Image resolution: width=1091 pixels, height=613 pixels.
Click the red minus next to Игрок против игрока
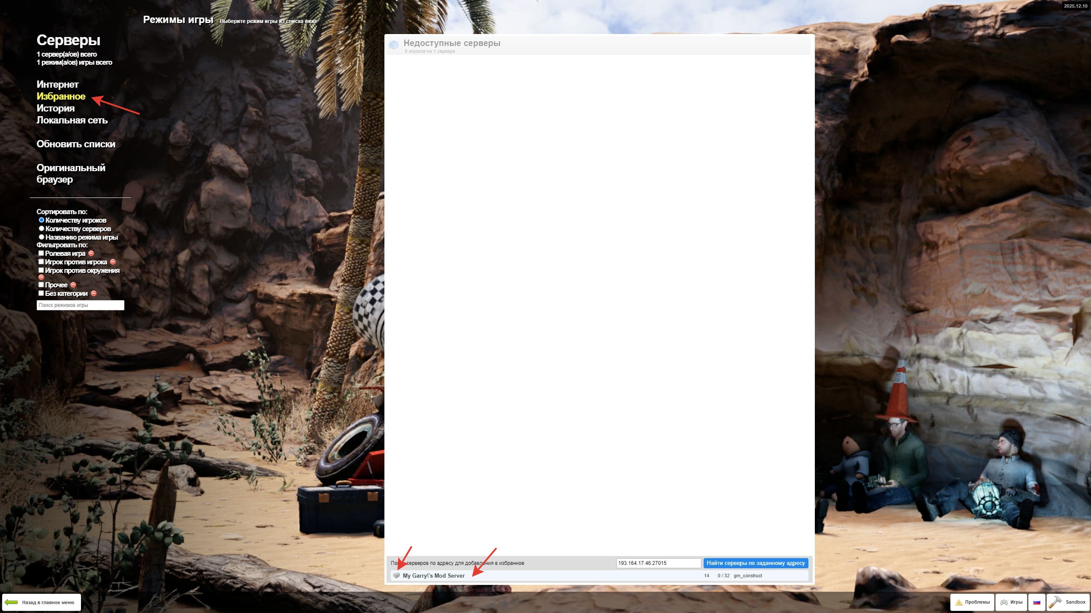(x=113, y=262)
